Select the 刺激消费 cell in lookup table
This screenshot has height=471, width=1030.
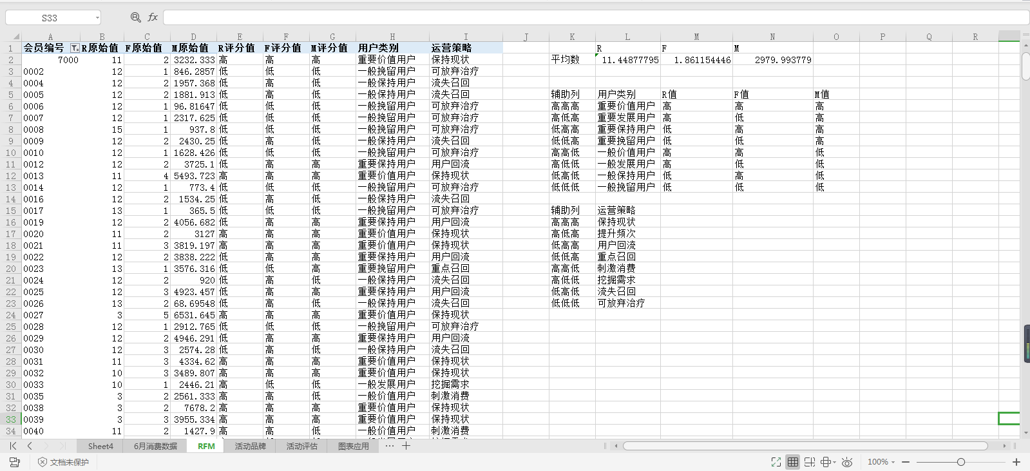point(628,269)
